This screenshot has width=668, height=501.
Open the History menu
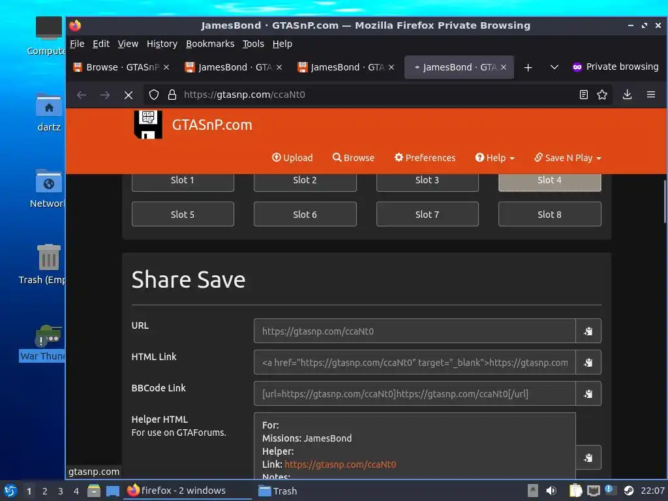162,44
